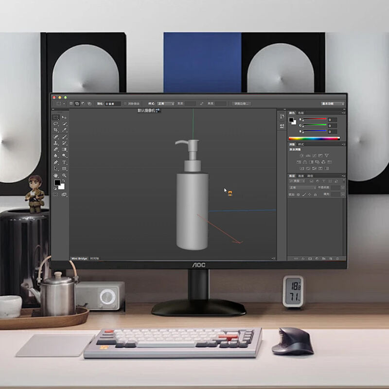Screen dimensions: 389x389
Task: Click the 调整边缘... Refine Edge button
Action: [242, 104]
